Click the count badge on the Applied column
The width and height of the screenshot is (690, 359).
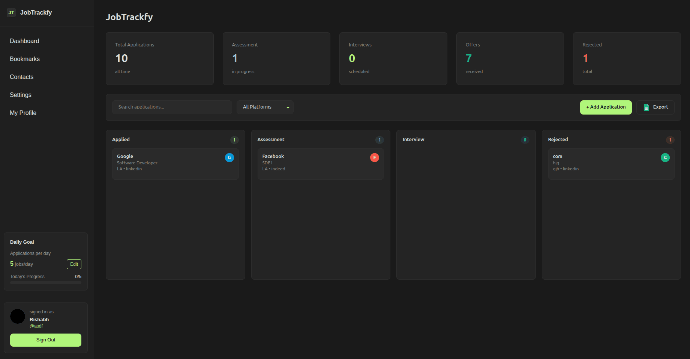[x=234, y=140]
